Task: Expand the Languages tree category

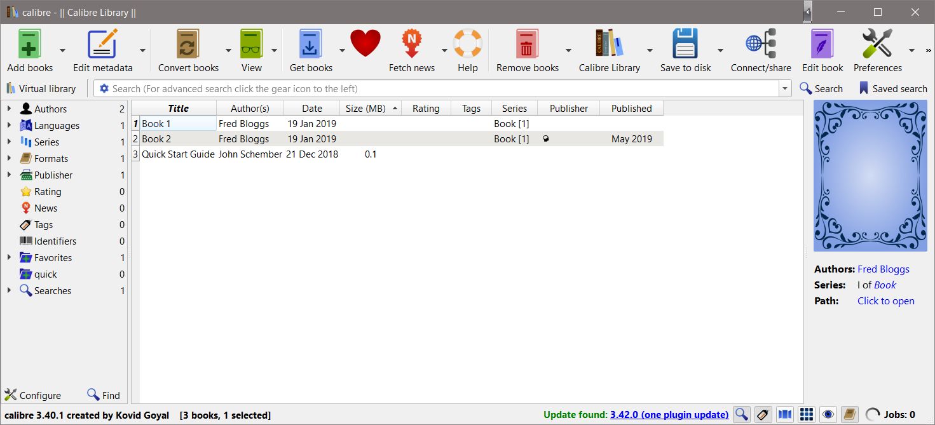Action: coord(9,125)
